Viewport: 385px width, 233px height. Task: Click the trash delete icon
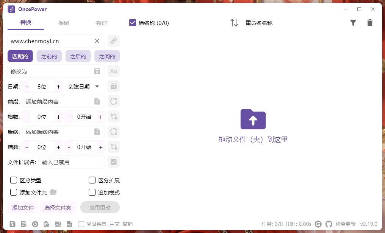coord(370,23)
